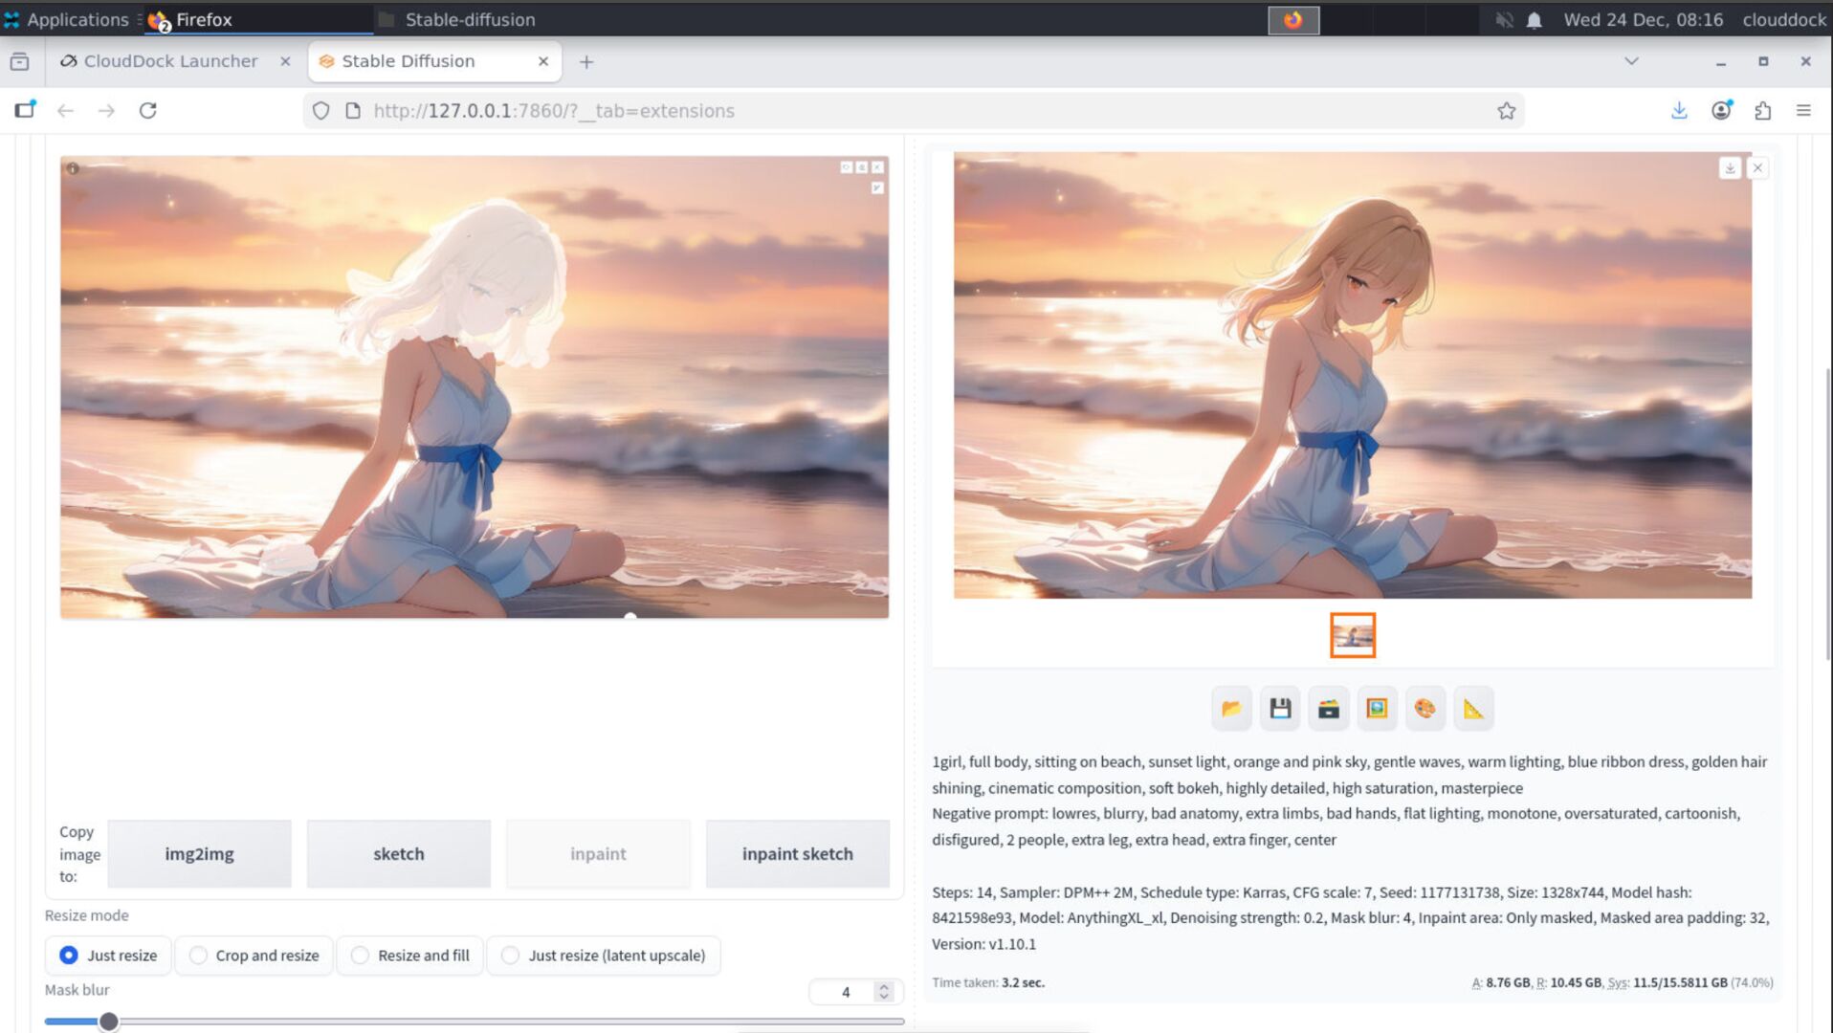This screenshot has width=1833, height=1033.
Task: Open the Applications menu in top panel
Action: click(x=67, y=19)
